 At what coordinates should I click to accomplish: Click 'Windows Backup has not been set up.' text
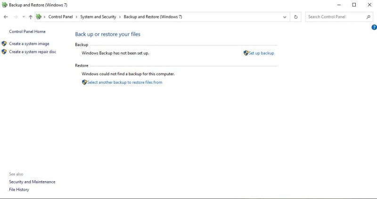115,53
